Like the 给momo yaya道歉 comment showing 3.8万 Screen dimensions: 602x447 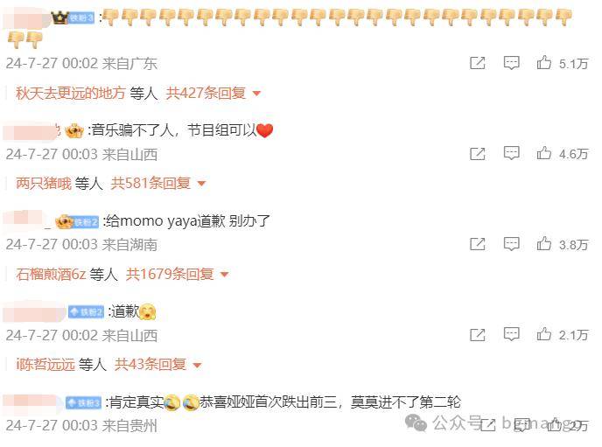(x=543, y=244)
